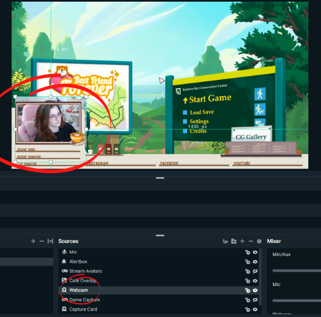This screenshot has height=317, width=321.
Task: Show the hidden Game Capture source
Action: (x=255, y=300)
